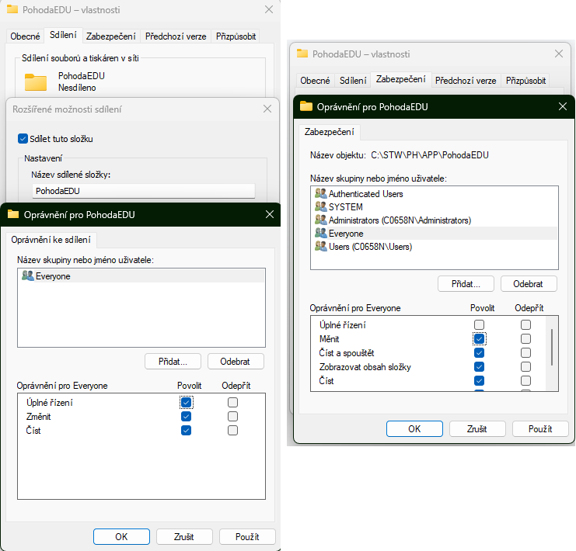Click folder icon in left vlastnosti window title

12,9
